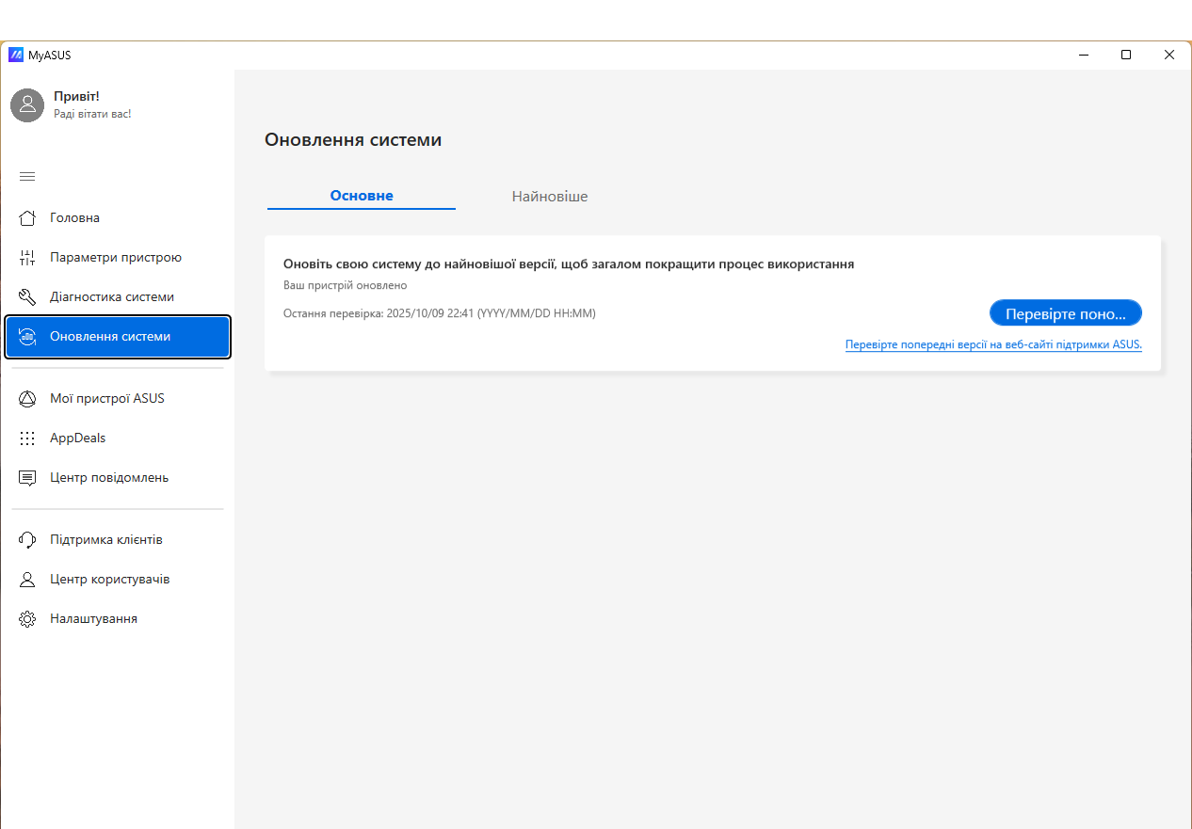Open Параметри пристрою menu entry

118,258
